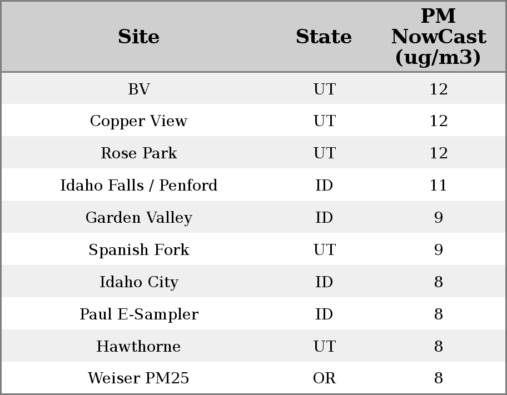Click the PM value for Spanish Fork
The width and height of the screenshot is (507, 395).
(x=438, y=250)
